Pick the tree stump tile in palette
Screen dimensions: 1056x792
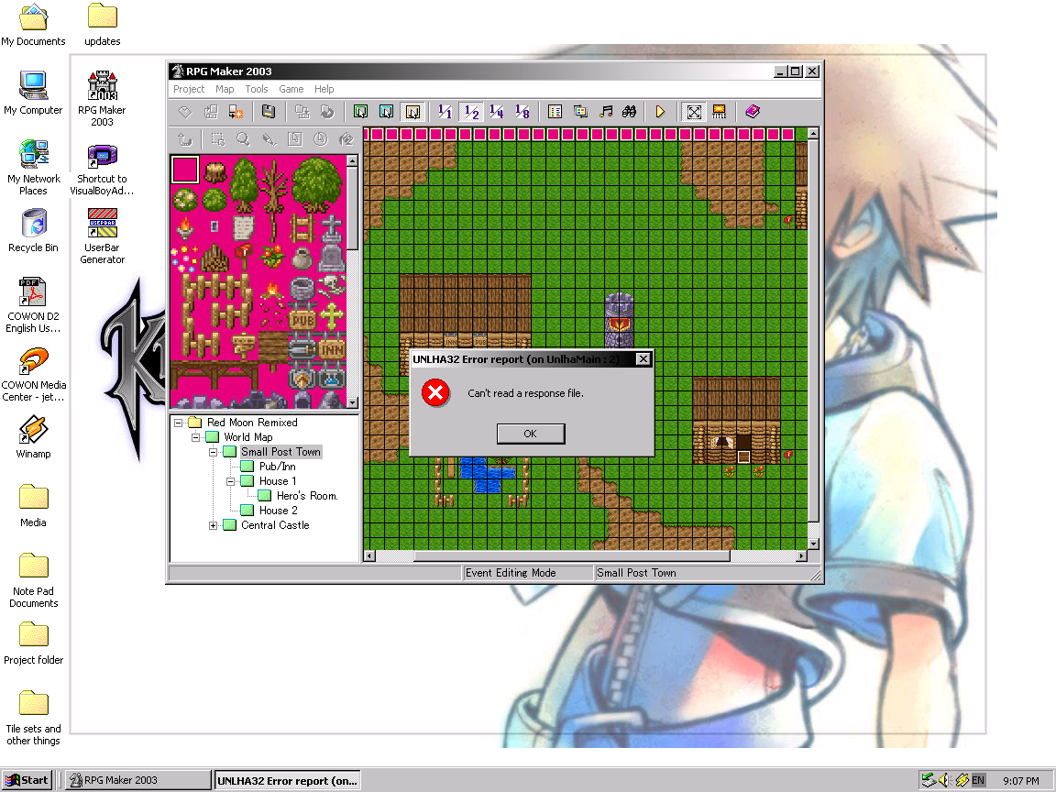(x=216, y=171)
